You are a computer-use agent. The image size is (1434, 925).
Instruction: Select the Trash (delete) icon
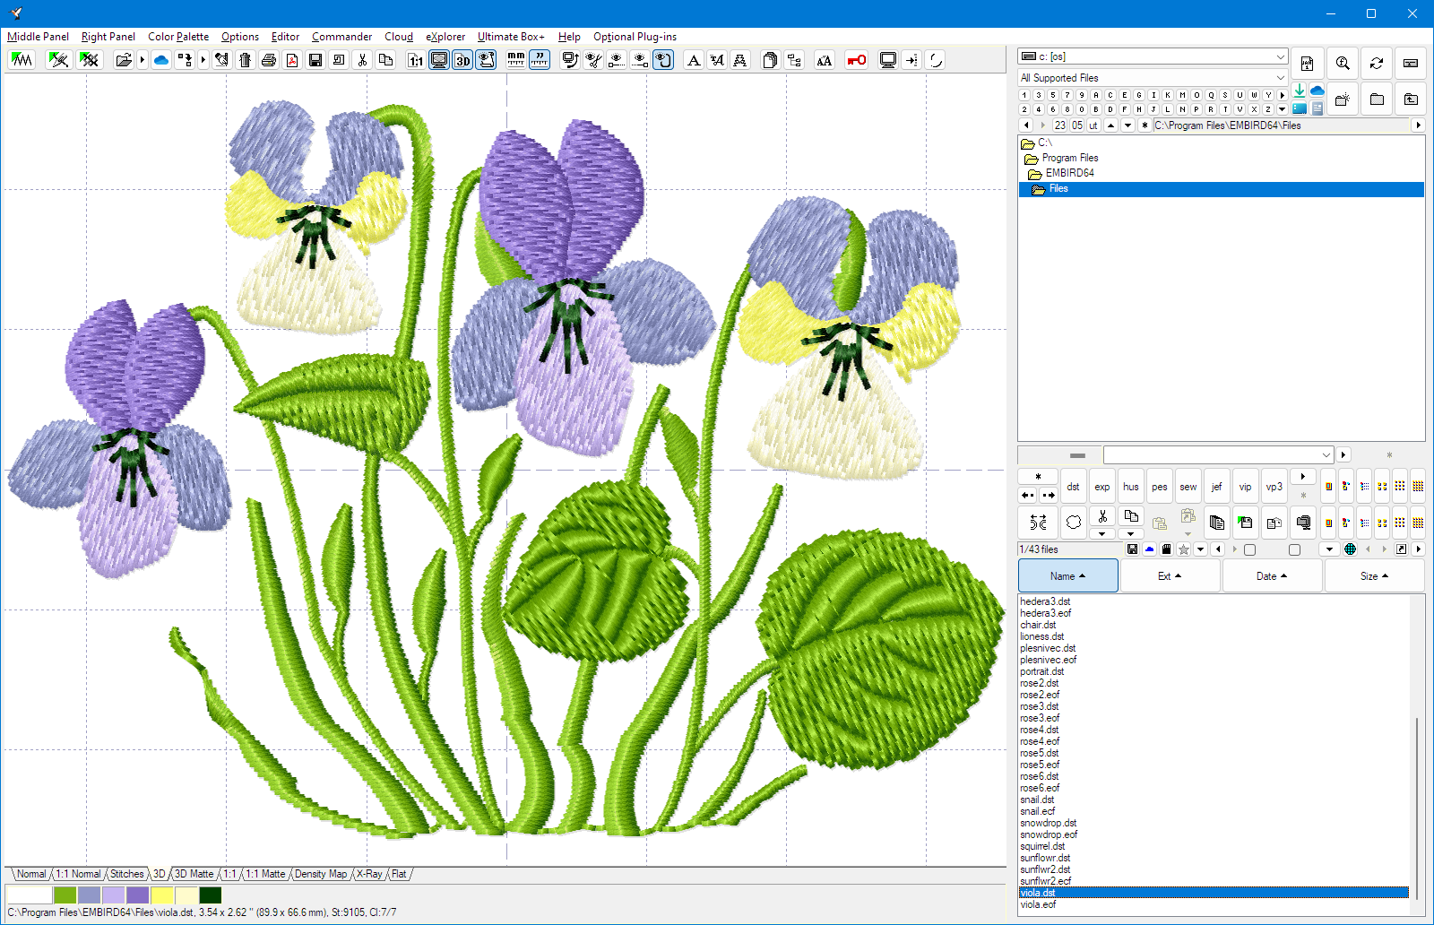click(x=244, y=60)
